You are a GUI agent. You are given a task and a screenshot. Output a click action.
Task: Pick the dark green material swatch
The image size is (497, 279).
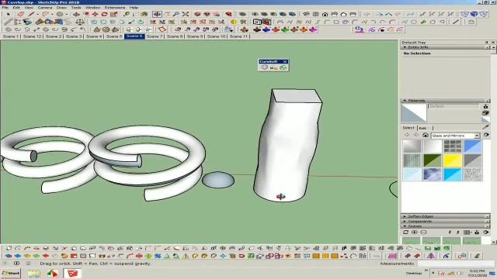point(433,160)
